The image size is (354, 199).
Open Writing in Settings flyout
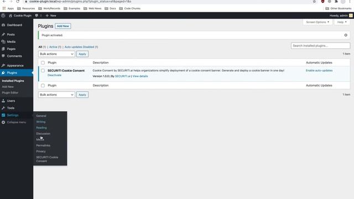click(41, 122)
